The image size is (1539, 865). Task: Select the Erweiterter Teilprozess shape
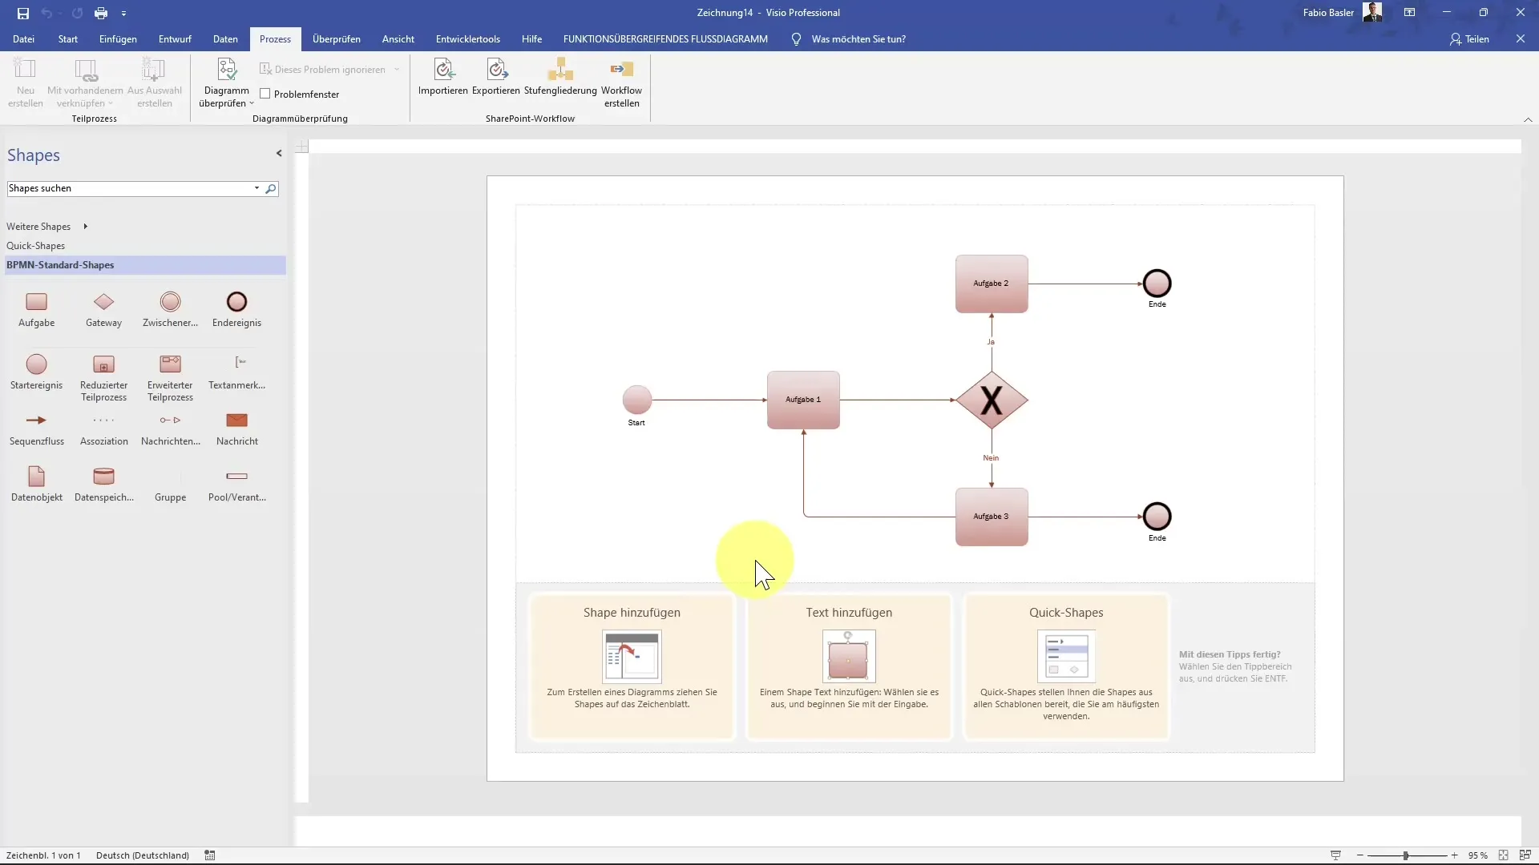click(170, 376)
